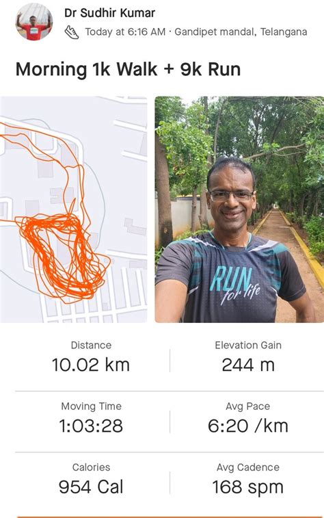Open the Dr Sudhir Kumar name link
The width and height of the screenshot is (324, 518).
click(109, 13)
